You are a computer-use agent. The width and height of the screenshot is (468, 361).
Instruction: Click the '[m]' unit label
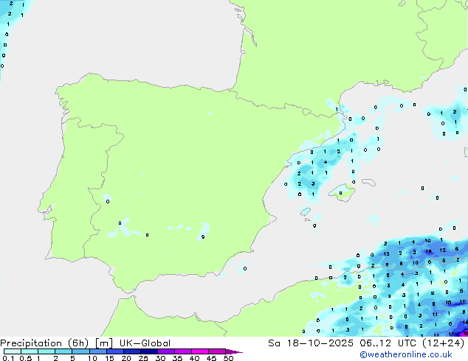(x=103, y=343)
